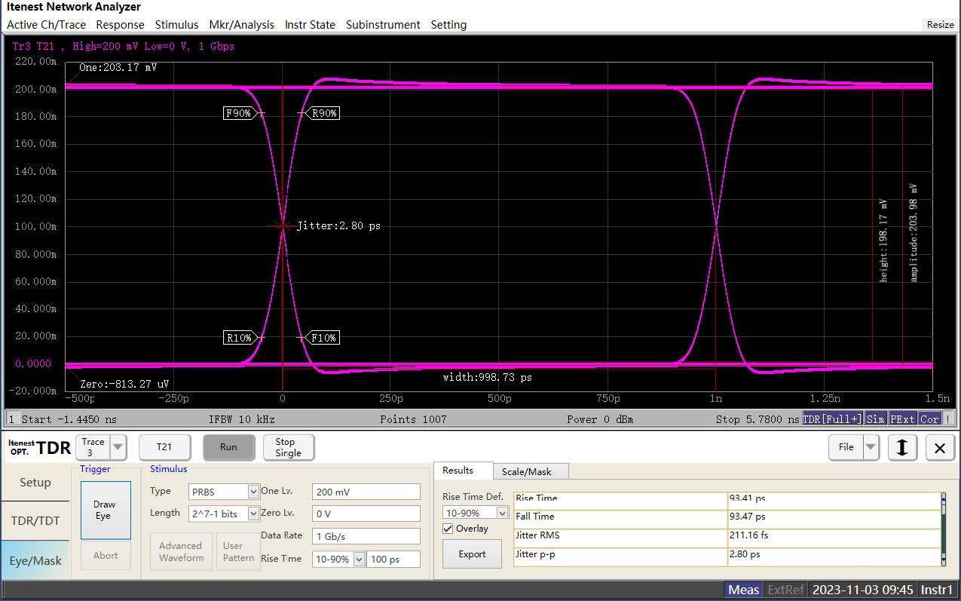Click the Export button

(472, 553)
